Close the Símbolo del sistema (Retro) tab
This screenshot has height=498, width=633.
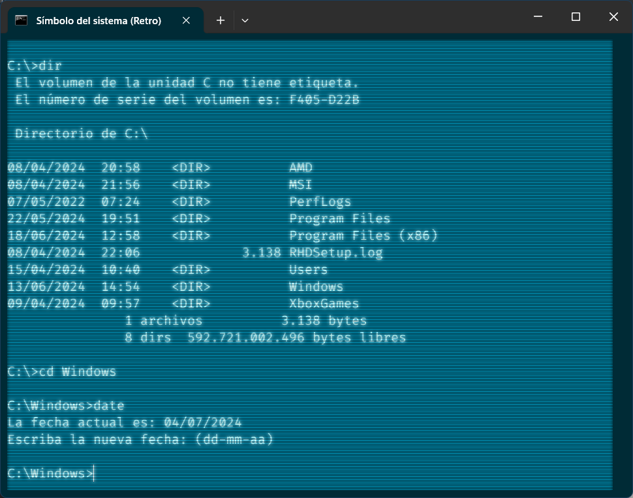[186, 20]
